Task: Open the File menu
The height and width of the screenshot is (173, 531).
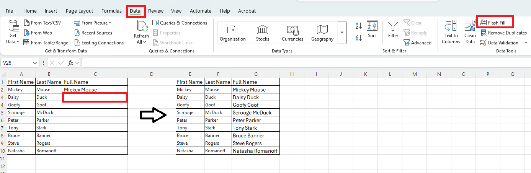Action: (9, 11)
